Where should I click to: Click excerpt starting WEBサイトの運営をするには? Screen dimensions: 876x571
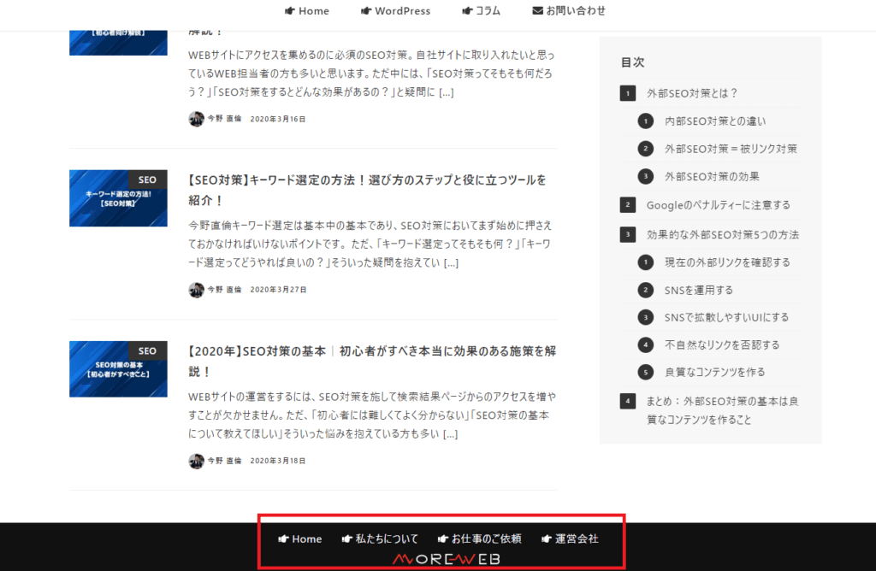(x=372, y=415)
